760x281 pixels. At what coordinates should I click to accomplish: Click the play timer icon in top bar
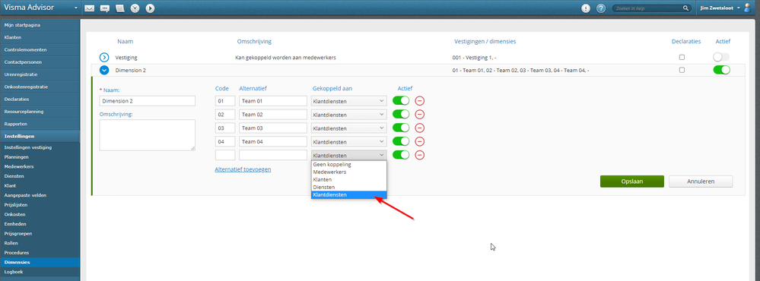(x=151, y=8)
